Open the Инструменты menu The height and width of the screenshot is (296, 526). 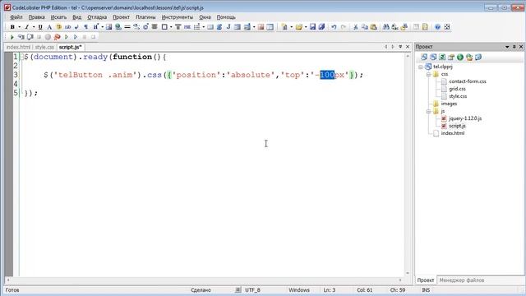point(178,17)
